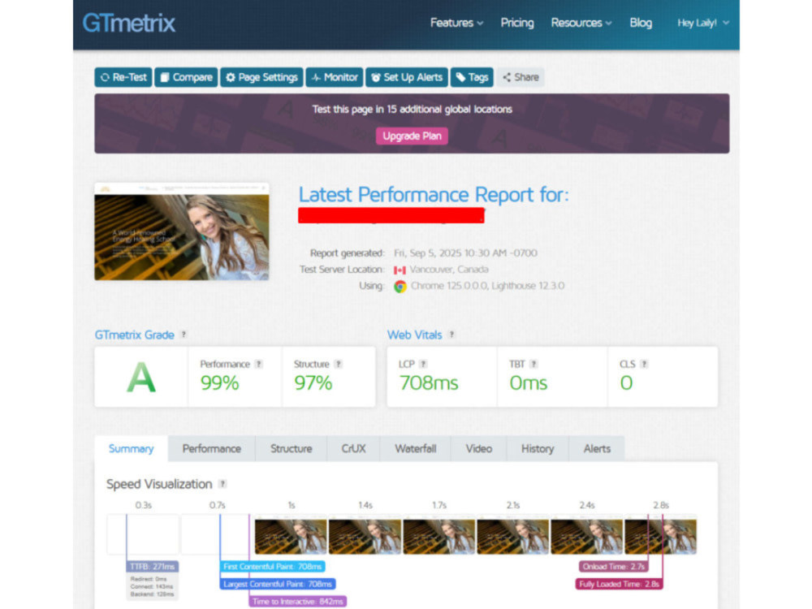Viewport: 812px width, 609px height.
Task: Click the tested page screenshot thumbnail
Action: (182, 231)
